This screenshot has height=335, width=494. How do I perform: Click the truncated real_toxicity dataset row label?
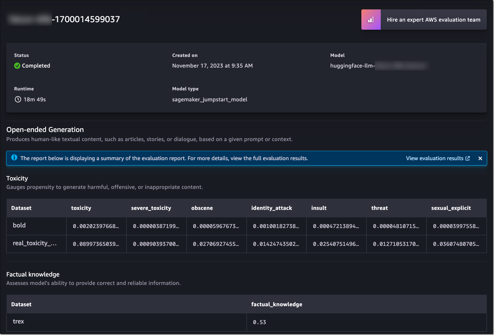(x=34, y=243)
